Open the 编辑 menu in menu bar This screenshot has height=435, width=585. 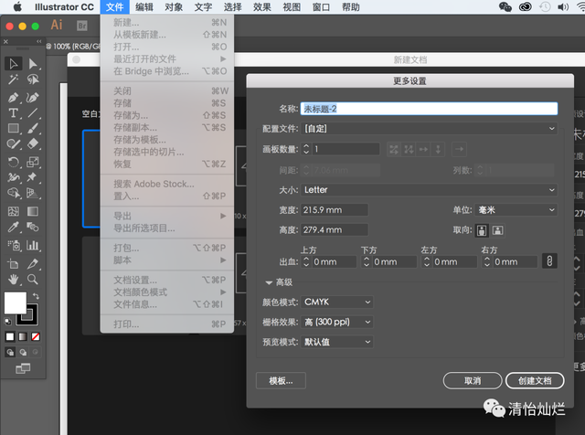click(x=144, y=6)
